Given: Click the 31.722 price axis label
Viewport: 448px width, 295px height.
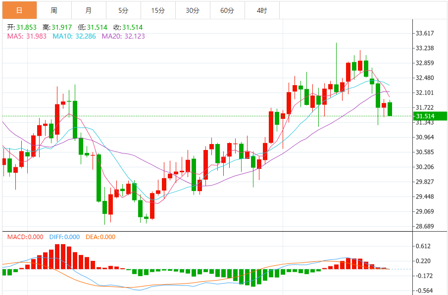Looking at the screenshot, I should click(x=425, y=107).
